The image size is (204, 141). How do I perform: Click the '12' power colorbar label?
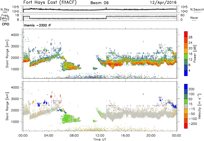coord(190,59)
